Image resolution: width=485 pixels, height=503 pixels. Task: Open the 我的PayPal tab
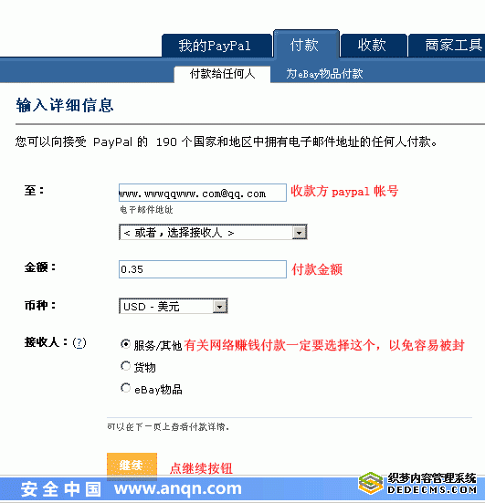coord(216,46)
